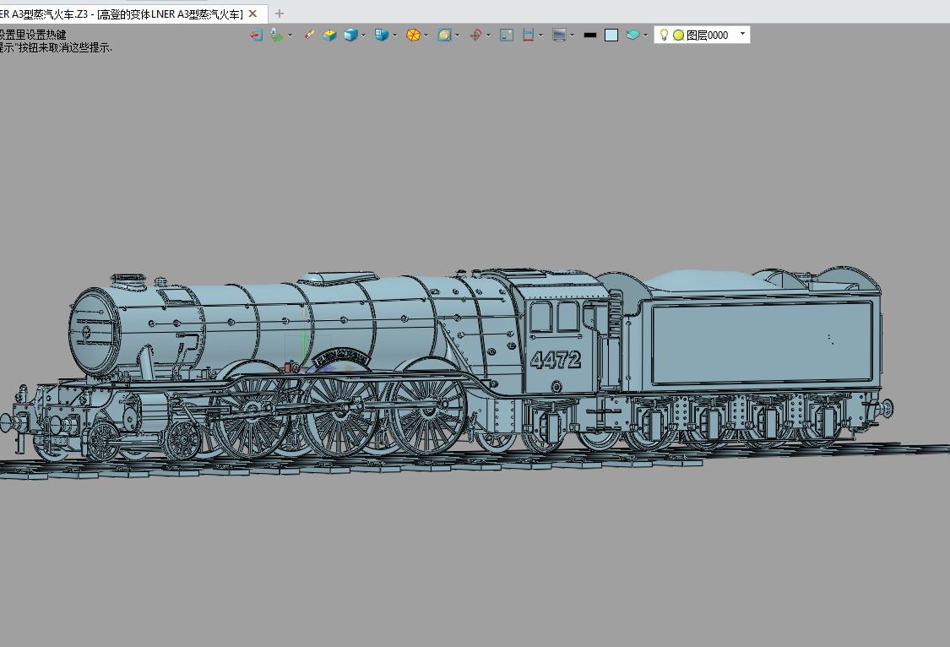Image resolution: width=950 pixels, height=647 pixels.
Task: Select the orange wheel-shaped view tool
Action: coord(414,35)
